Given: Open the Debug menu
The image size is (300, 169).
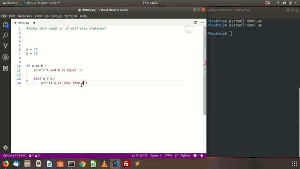Looking at the screenshot, I should [x=56, y=16].
